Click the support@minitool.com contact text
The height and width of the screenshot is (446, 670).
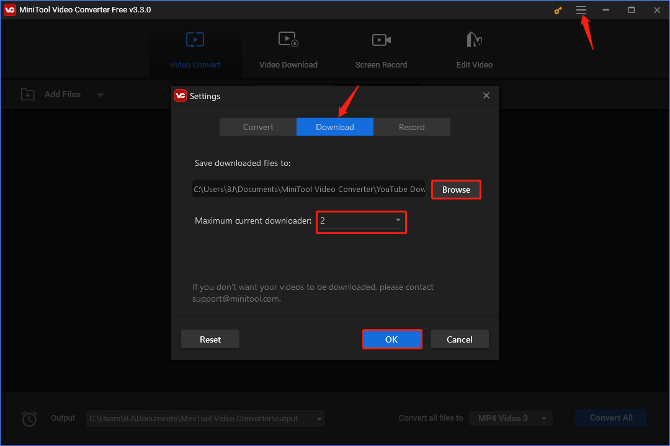pos(236,299)
